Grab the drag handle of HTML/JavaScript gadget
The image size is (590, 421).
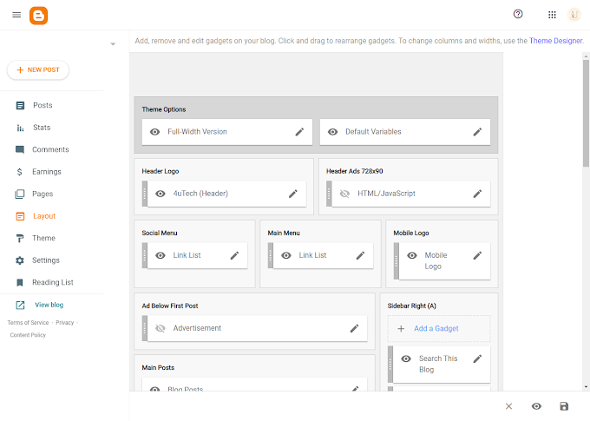tap(329, 194)
